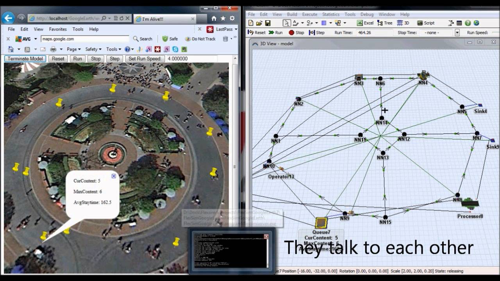Click the Save disk icon in FlexSim
Viewport: 500px width, 281px height.
tap(268, 23)
